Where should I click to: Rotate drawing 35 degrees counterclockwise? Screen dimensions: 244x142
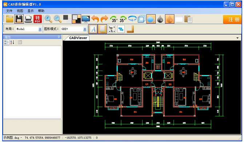point(114,19)
